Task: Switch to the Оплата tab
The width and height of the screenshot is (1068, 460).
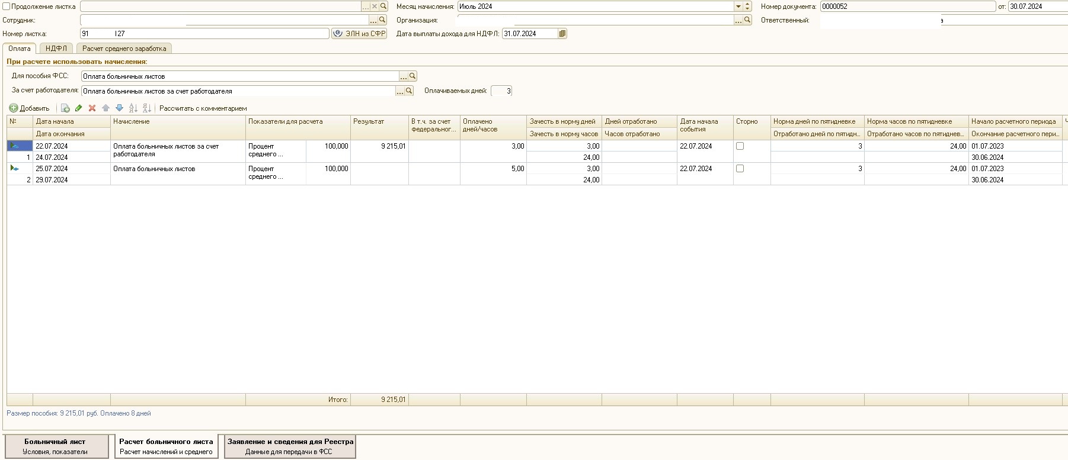Action: coord(20,49)
